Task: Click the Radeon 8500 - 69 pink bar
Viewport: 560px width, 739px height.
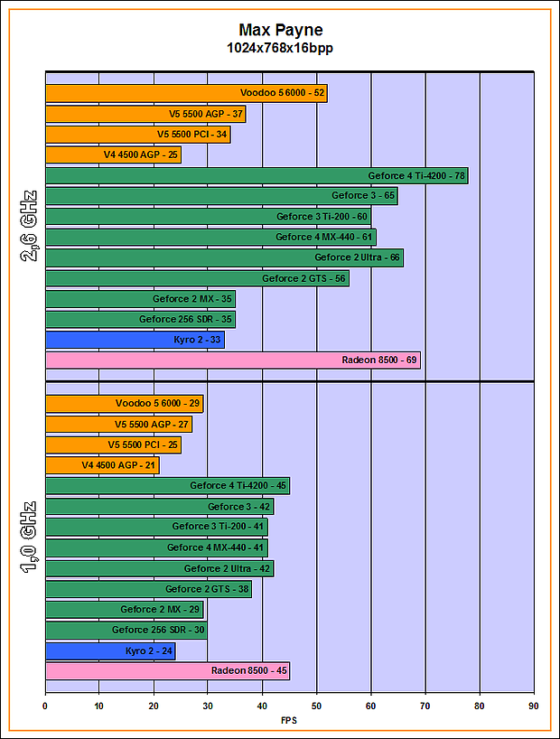Action: [x=232, y=360]
